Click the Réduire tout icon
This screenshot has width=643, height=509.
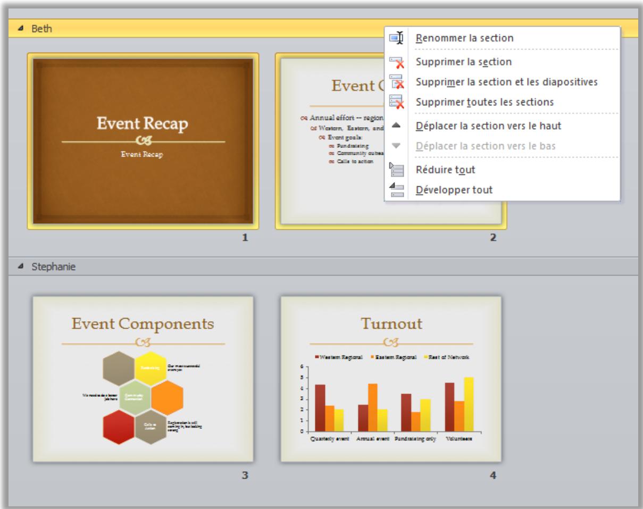396,170
